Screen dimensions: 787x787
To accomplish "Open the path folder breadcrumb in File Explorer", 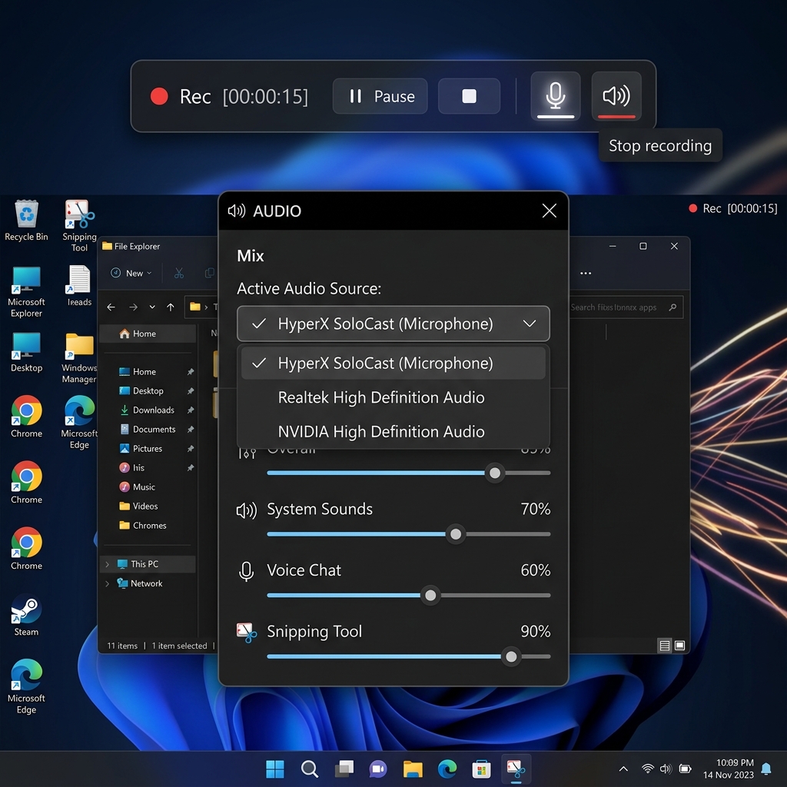I will click(x=195, y=307).
